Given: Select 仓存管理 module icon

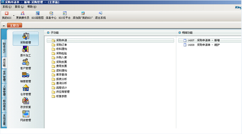Looking at the screenshot, I should [26, 90].
